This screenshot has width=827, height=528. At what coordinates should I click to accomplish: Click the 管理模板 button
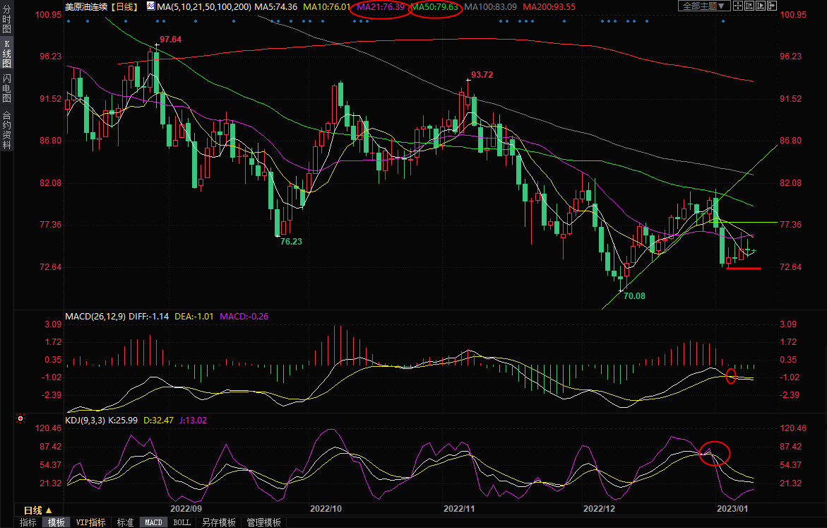[263, 522]
